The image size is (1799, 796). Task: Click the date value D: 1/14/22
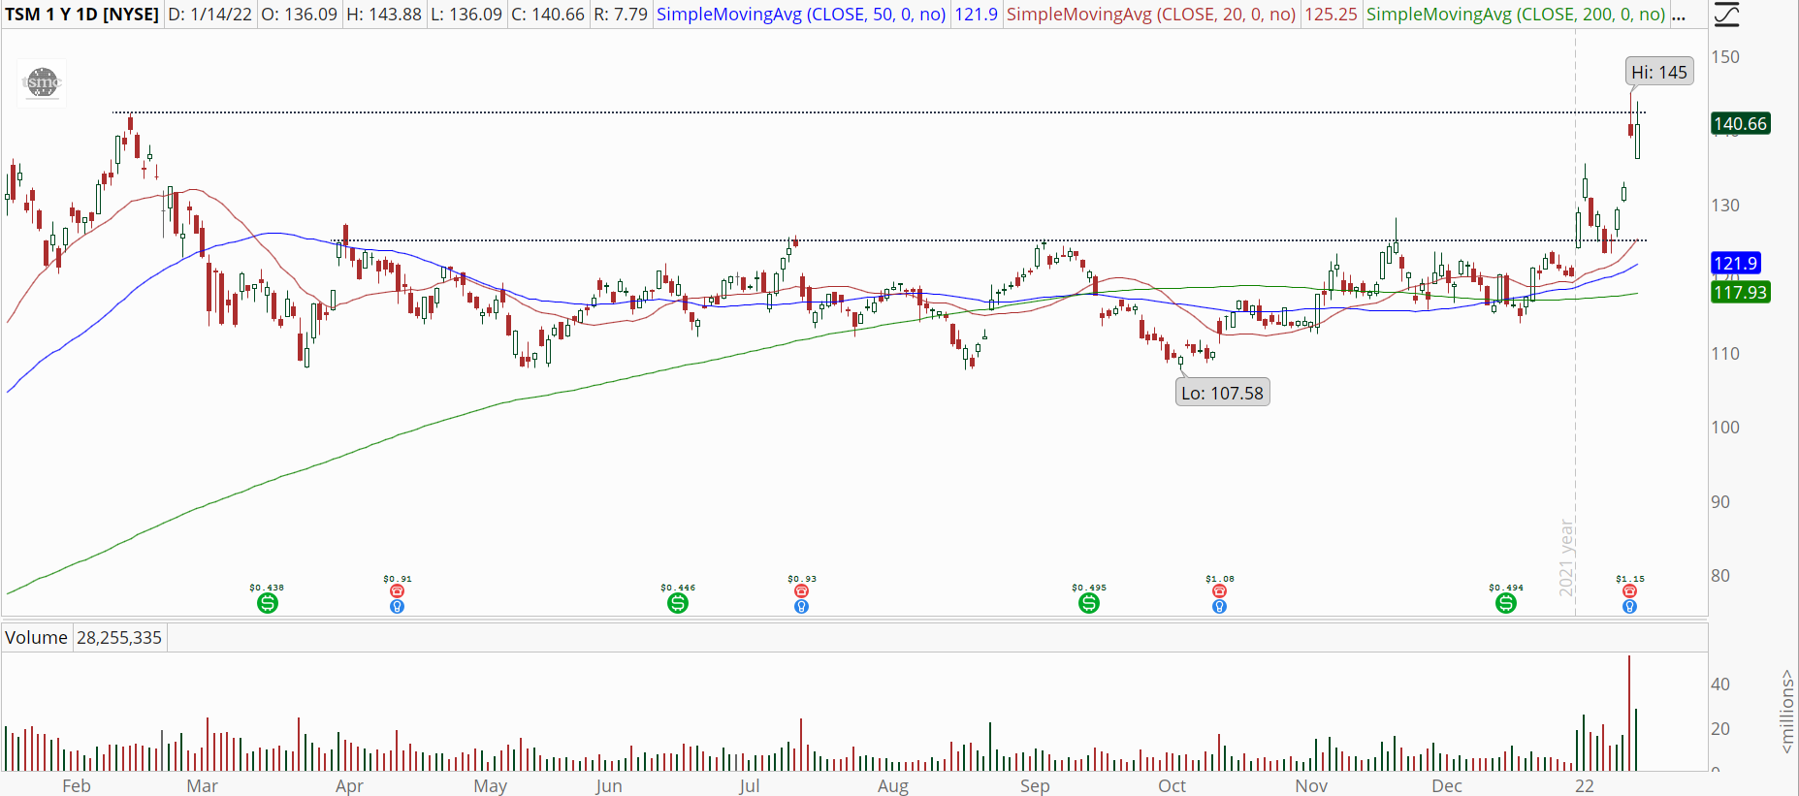[210, 15]
